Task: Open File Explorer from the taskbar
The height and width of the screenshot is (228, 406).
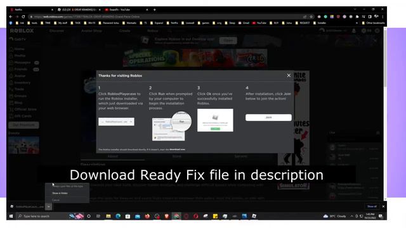Action: (x=108, y=216)
